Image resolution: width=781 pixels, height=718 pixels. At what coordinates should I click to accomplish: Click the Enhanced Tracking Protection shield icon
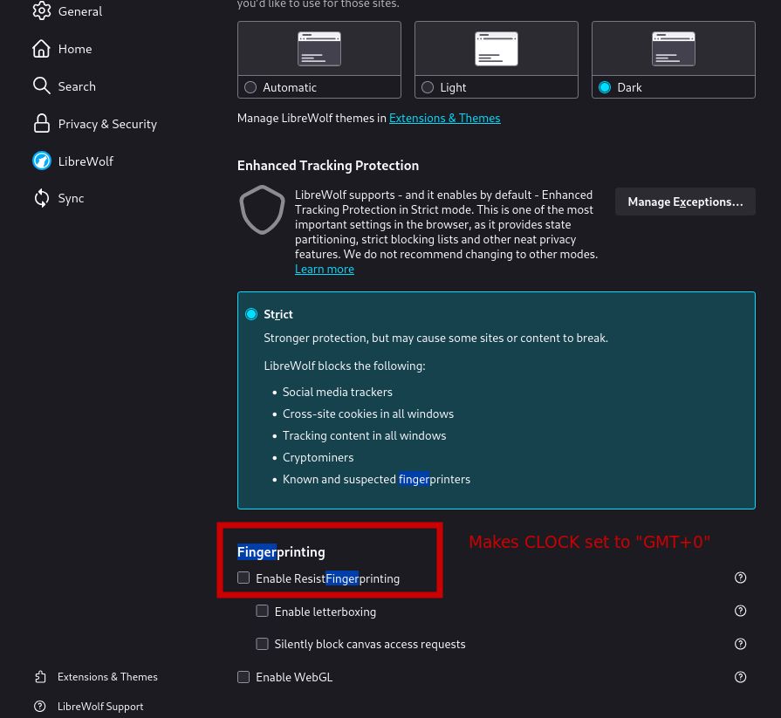tap(262, 209)
